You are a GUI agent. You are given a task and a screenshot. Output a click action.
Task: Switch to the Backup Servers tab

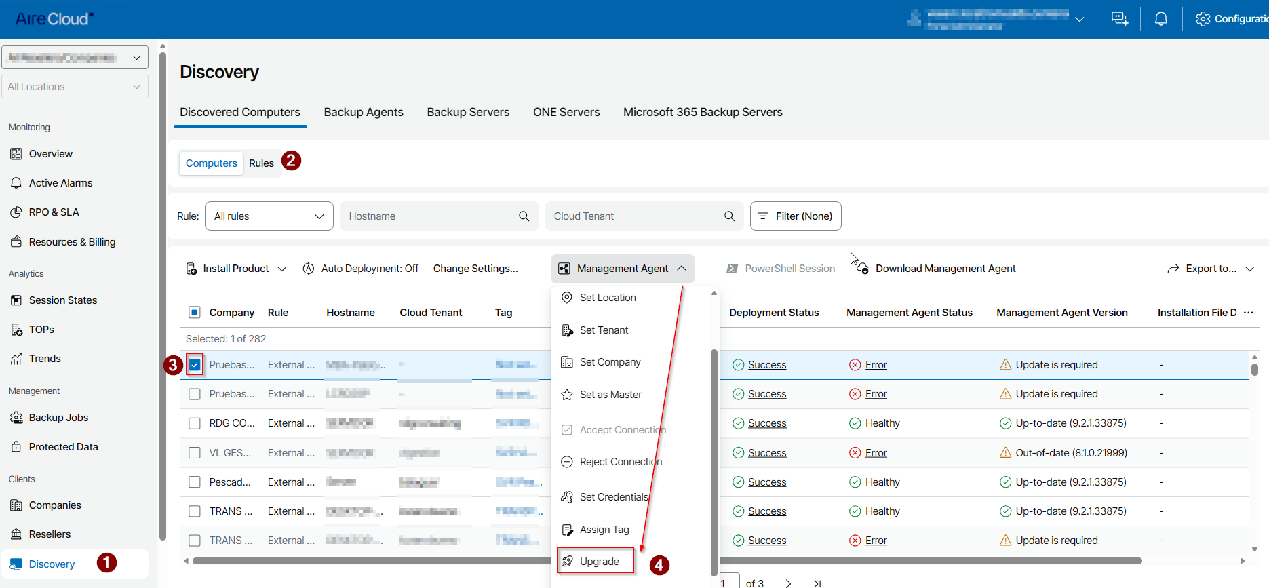pyautogui.click(x=468, y=112)
